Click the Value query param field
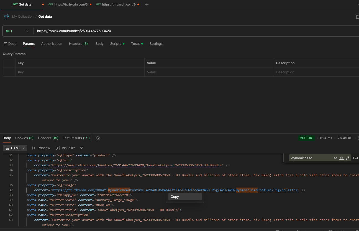 tap(209, 72)
